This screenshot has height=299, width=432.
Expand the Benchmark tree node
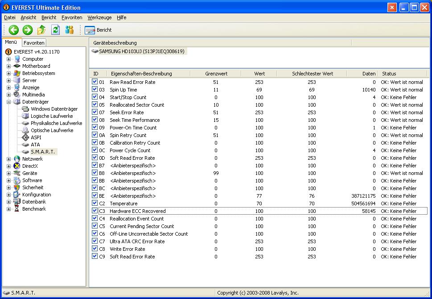click(9, 209)
